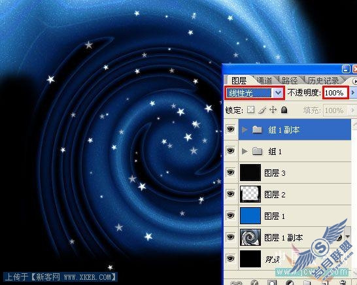This screenshot has width=357, height=285.
Task: Select the 图层 2 layer
Action: (x=295, y=194)
